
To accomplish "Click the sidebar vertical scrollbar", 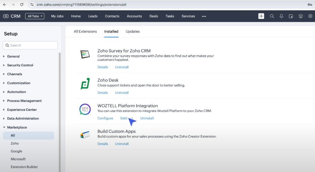I will 59,112.
